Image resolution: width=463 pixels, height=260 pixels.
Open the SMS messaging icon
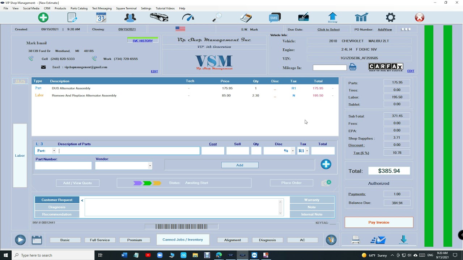(275, 17)
